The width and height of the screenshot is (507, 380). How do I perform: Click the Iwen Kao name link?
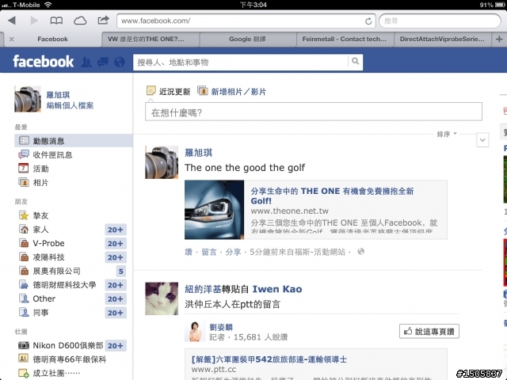(277, 289)
